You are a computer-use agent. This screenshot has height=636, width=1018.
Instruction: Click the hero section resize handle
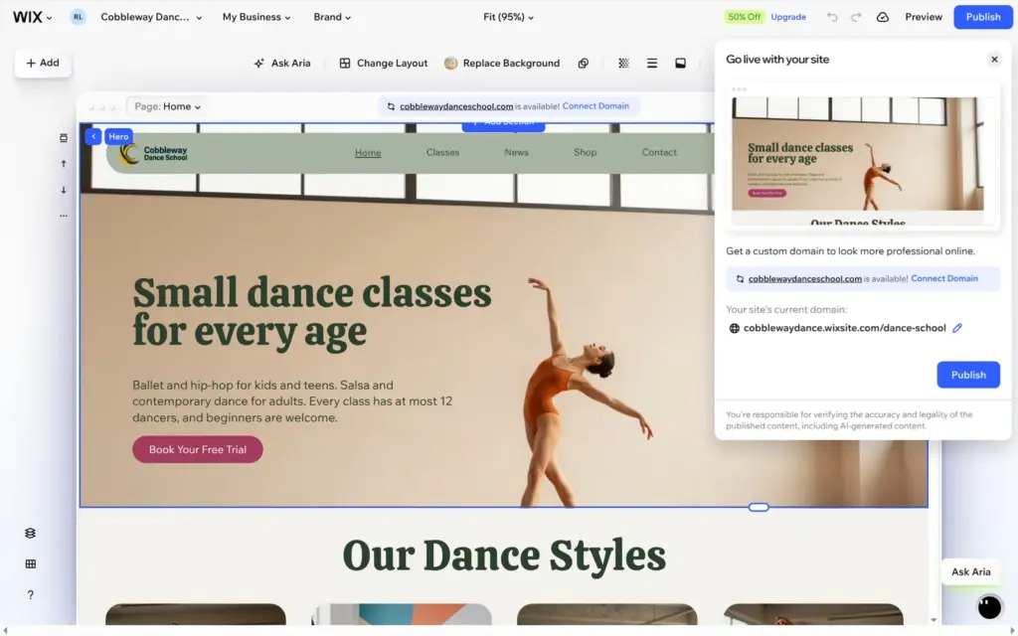(759, 508)
